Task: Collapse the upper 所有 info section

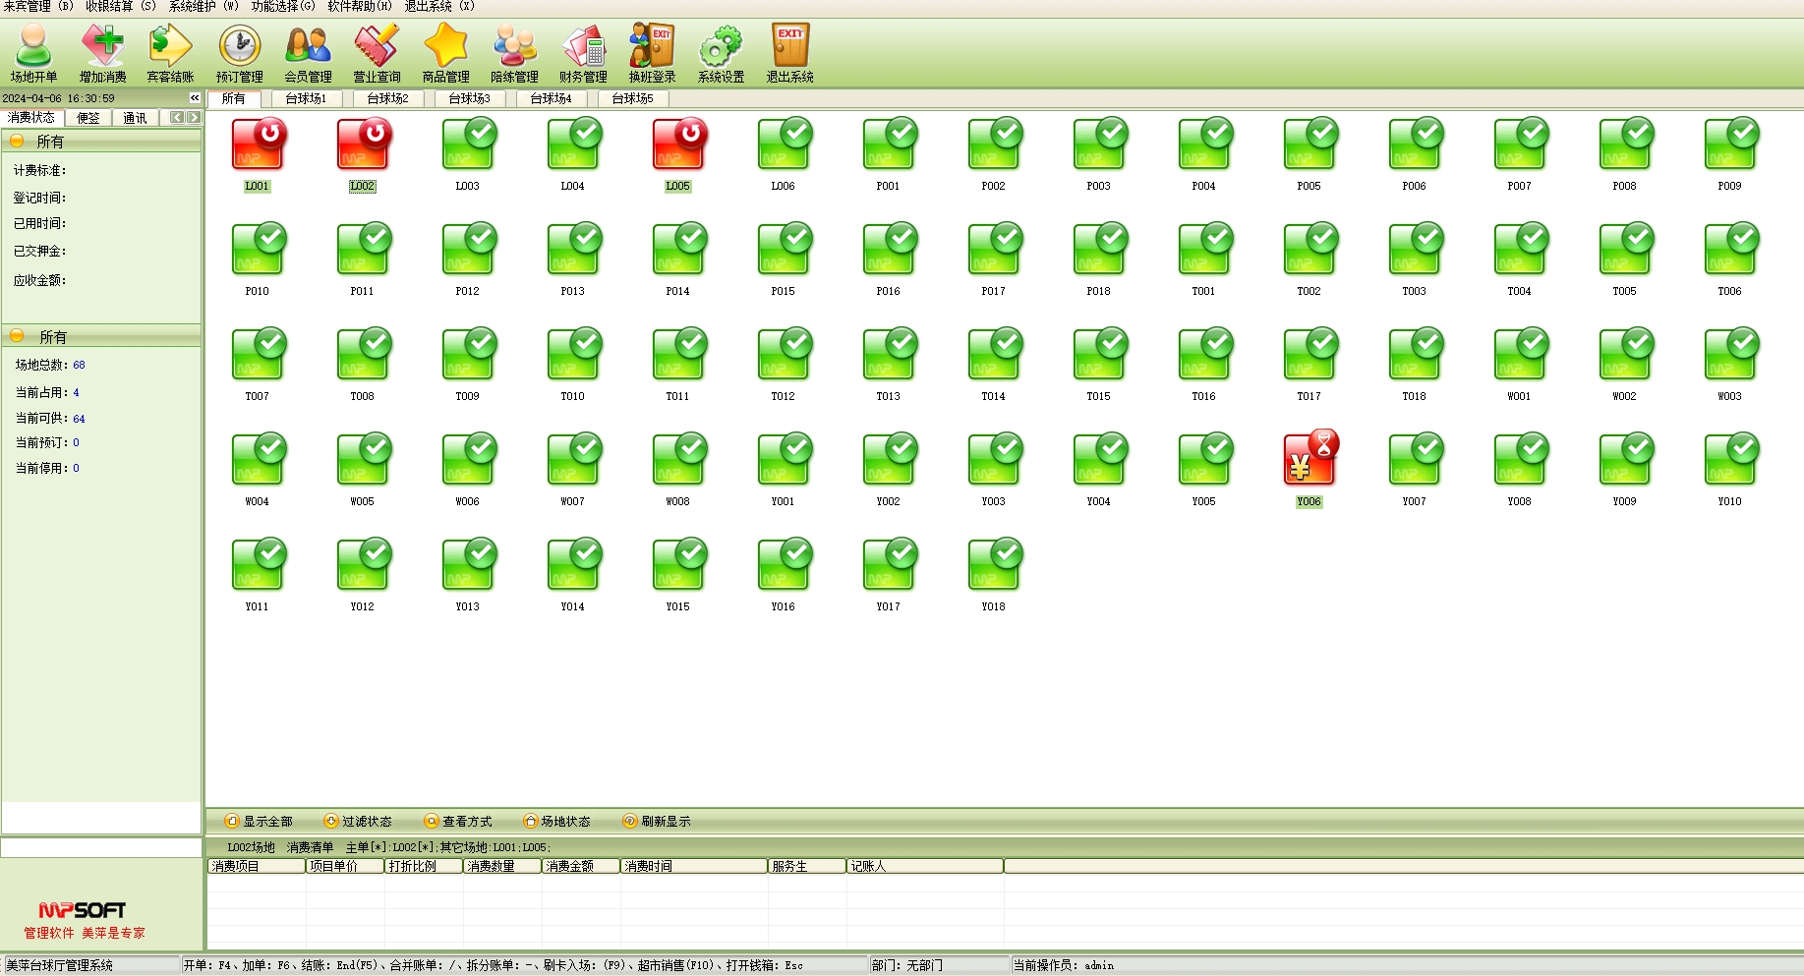Action: click(17, 142)
